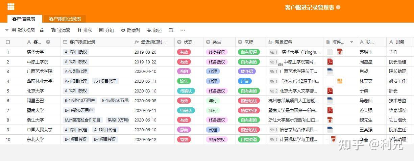Expand the 默认视图 view dropdown arrow
414x161 pixels.
7,30
